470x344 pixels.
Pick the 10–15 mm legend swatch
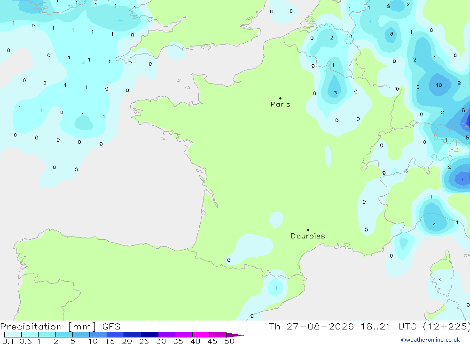(98, 335)
